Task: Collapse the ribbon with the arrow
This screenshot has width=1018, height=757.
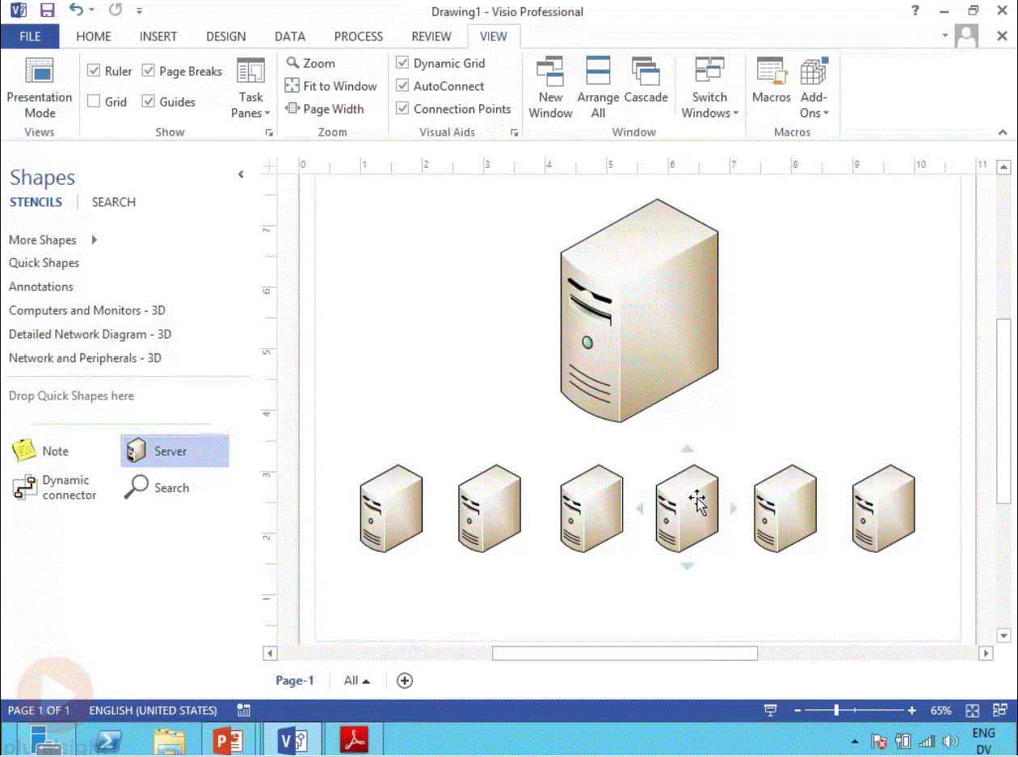Action: [x=1003, y=132]
